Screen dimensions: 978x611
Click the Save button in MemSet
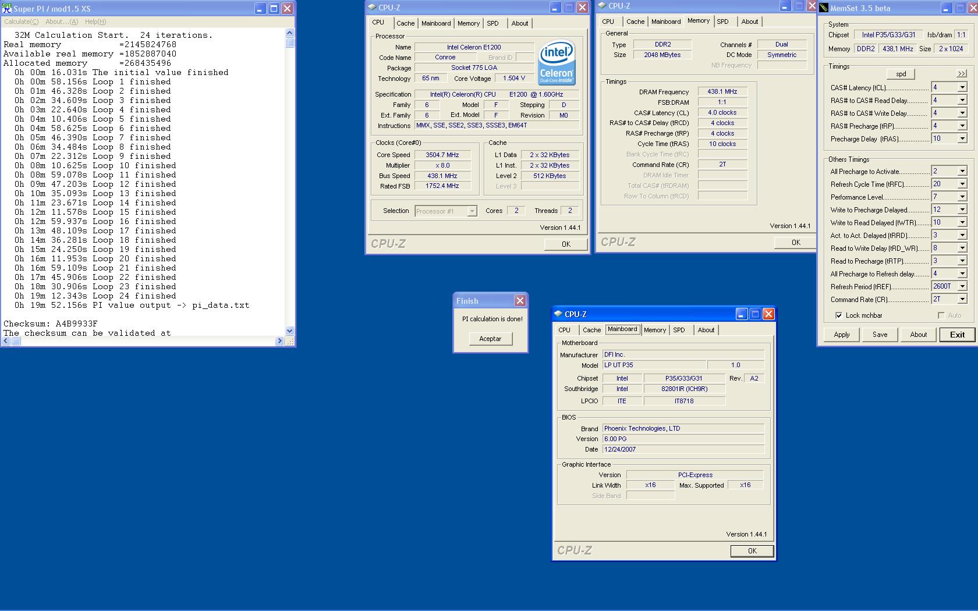pyautogui.click(x=880, y=335)
